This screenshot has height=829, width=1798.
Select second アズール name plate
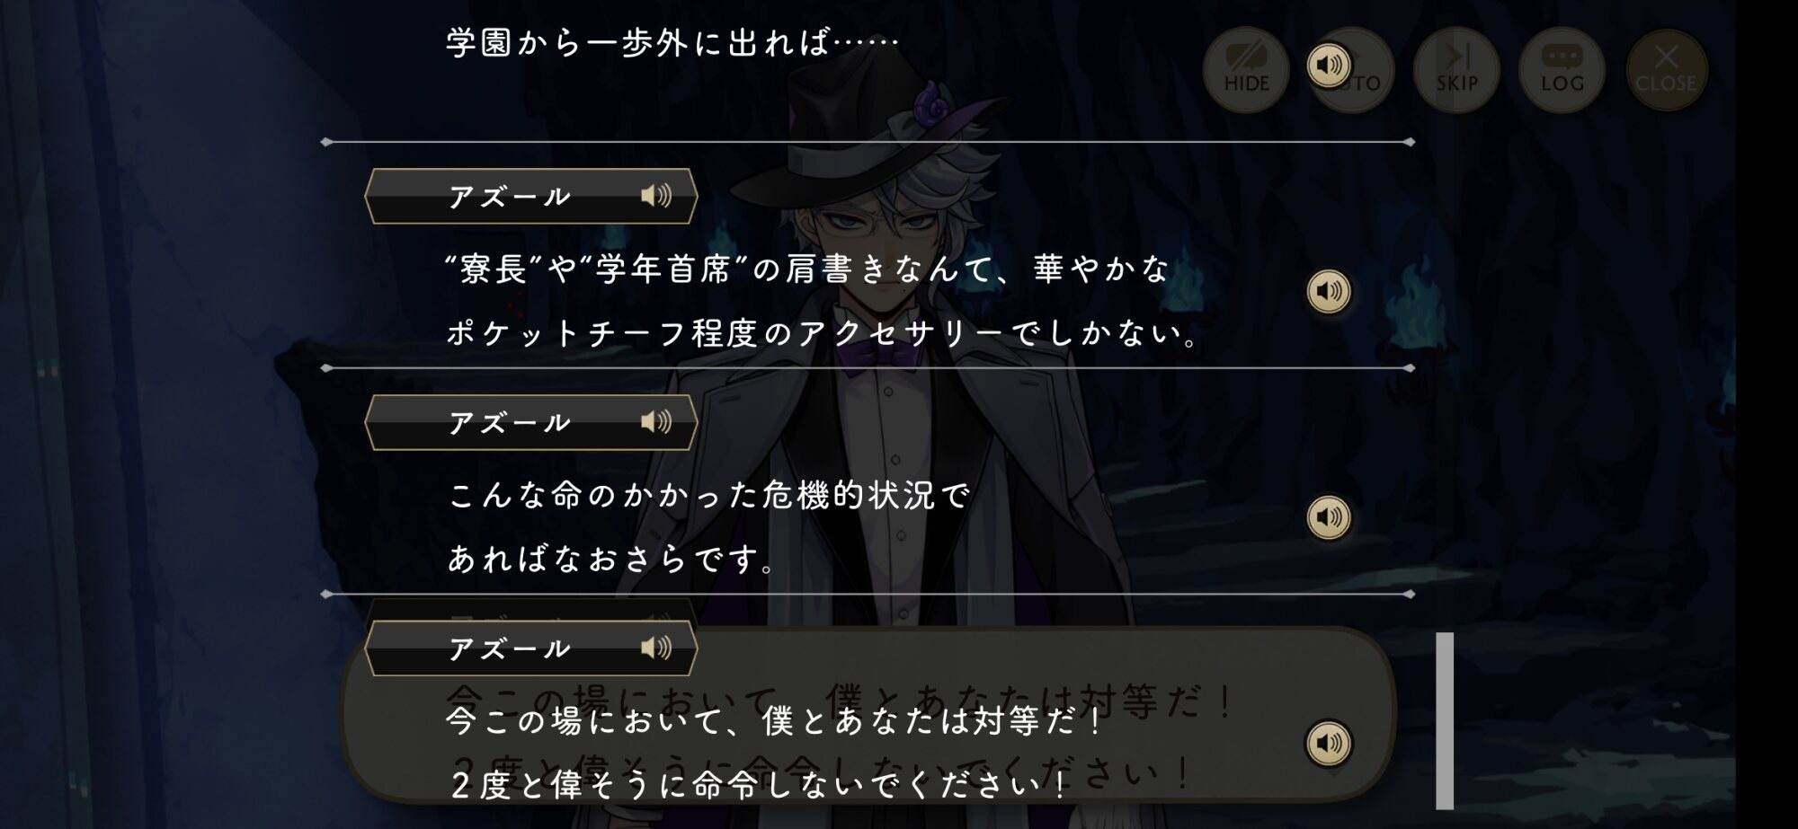tap(531, 422)
